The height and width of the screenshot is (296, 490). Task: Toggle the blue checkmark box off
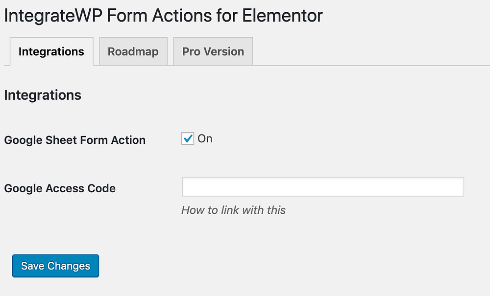[x=188, y=139]
